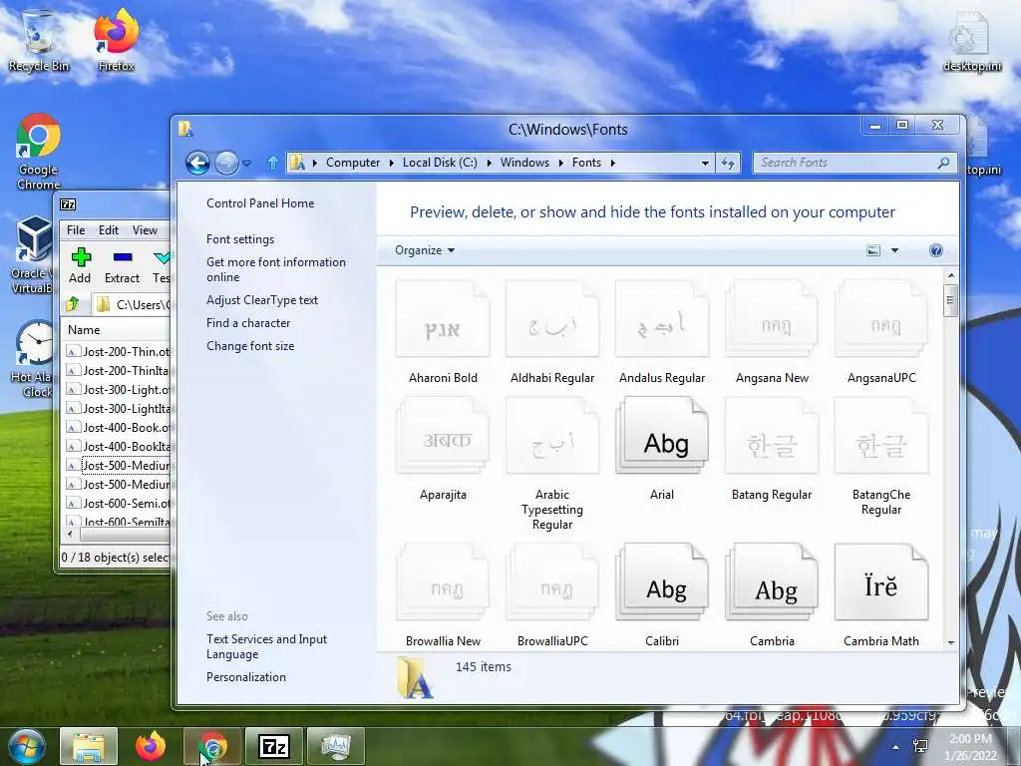Click the Extract button in 7-Zip
The height and width of the screenshot is (766, 1021).
pyautogui.click(x=122, y=265)
